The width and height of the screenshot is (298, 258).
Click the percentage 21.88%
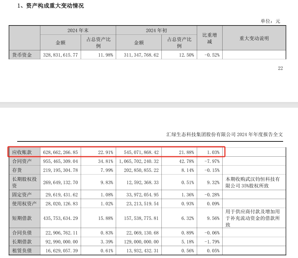click(187, 152)
